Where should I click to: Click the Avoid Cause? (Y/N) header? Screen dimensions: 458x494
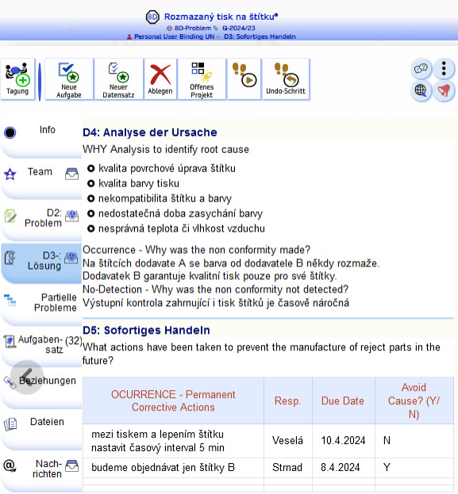[414, 400]
